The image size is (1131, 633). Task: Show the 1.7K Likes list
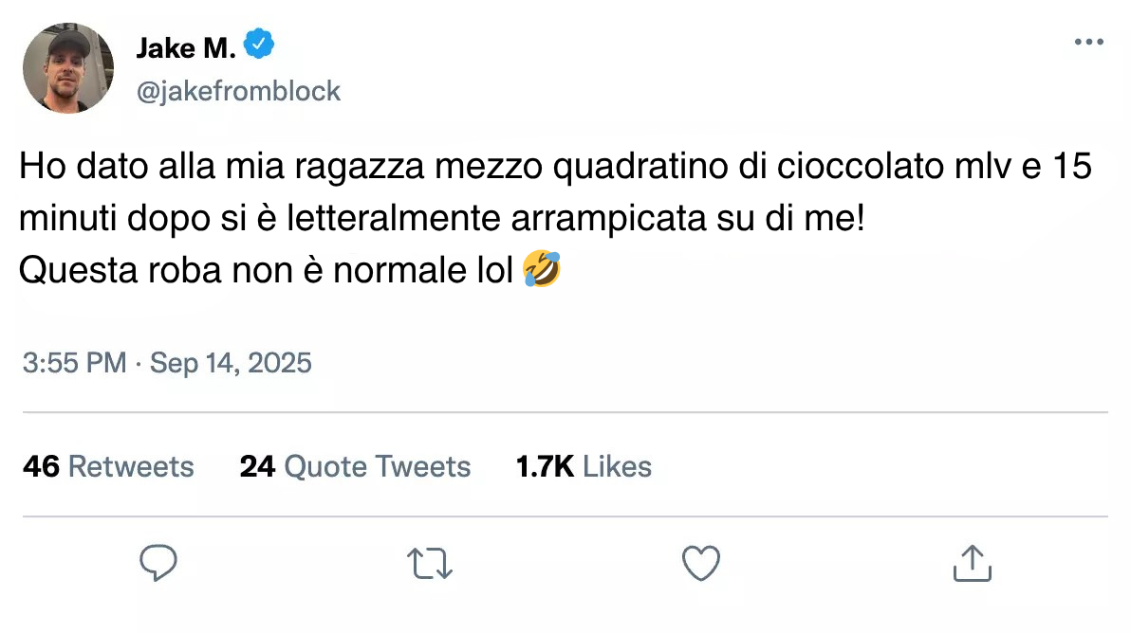584,466
